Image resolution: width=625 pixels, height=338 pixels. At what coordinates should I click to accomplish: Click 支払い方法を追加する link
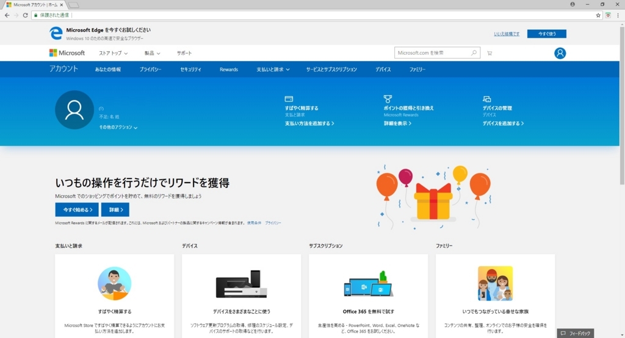tap(309, 124)
